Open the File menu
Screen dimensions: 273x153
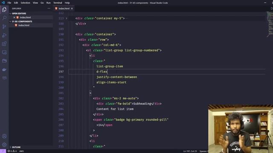9,3
